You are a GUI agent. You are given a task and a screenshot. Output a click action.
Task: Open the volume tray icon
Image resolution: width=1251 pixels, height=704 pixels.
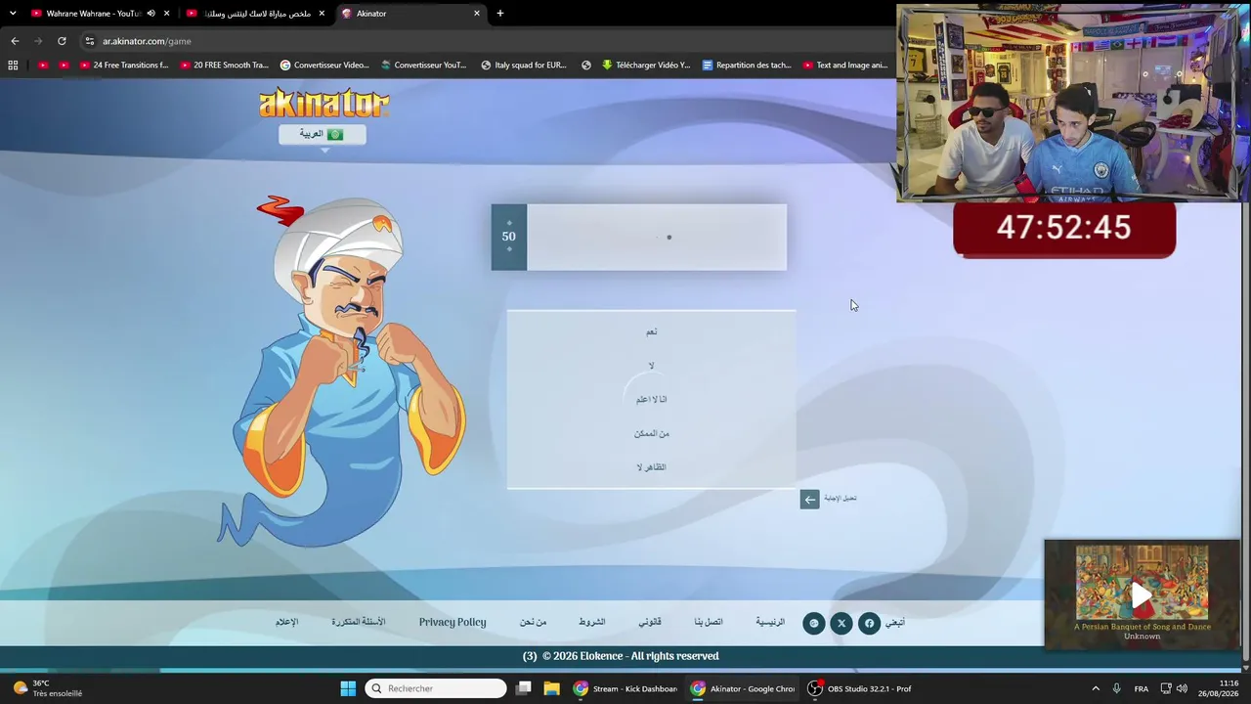coord(1182,688)
